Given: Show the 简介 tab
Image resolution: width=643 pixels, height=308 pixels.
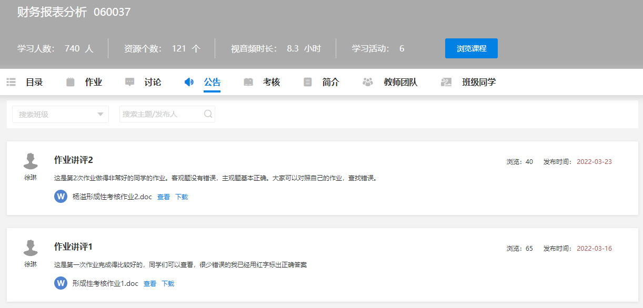Looking at the screenshot, I should tap(331, 82).
